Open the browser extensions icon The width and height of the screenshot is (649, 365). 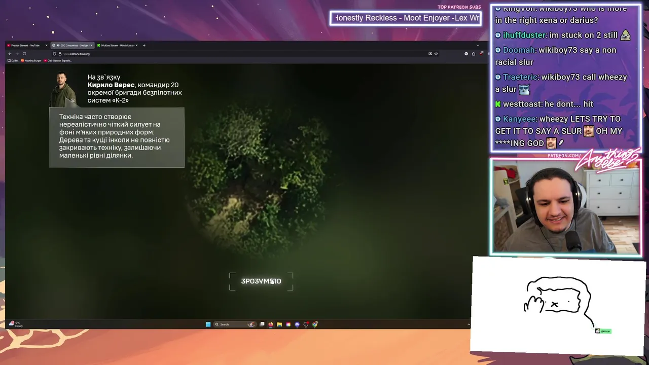474,54
